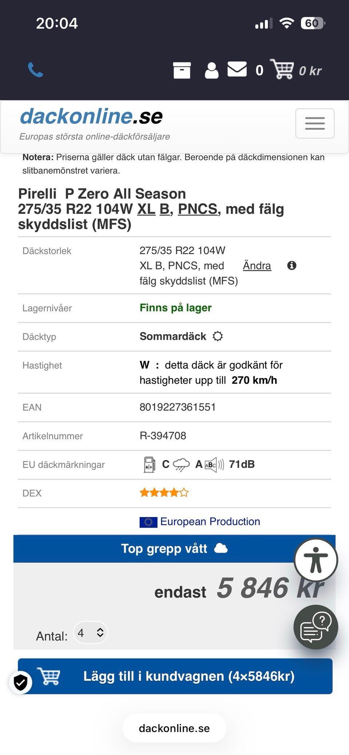Tap the EU tire label noise icon
The image size is (349, 755).
[214, 464]
